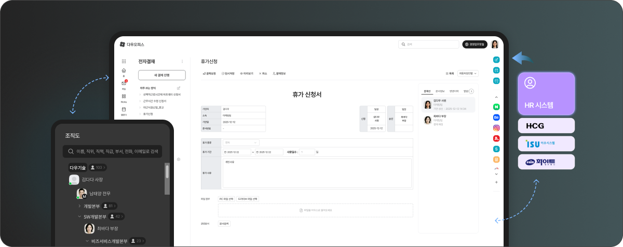
Task: Click the 휴가 사유 text area
Action: (317, 173)
